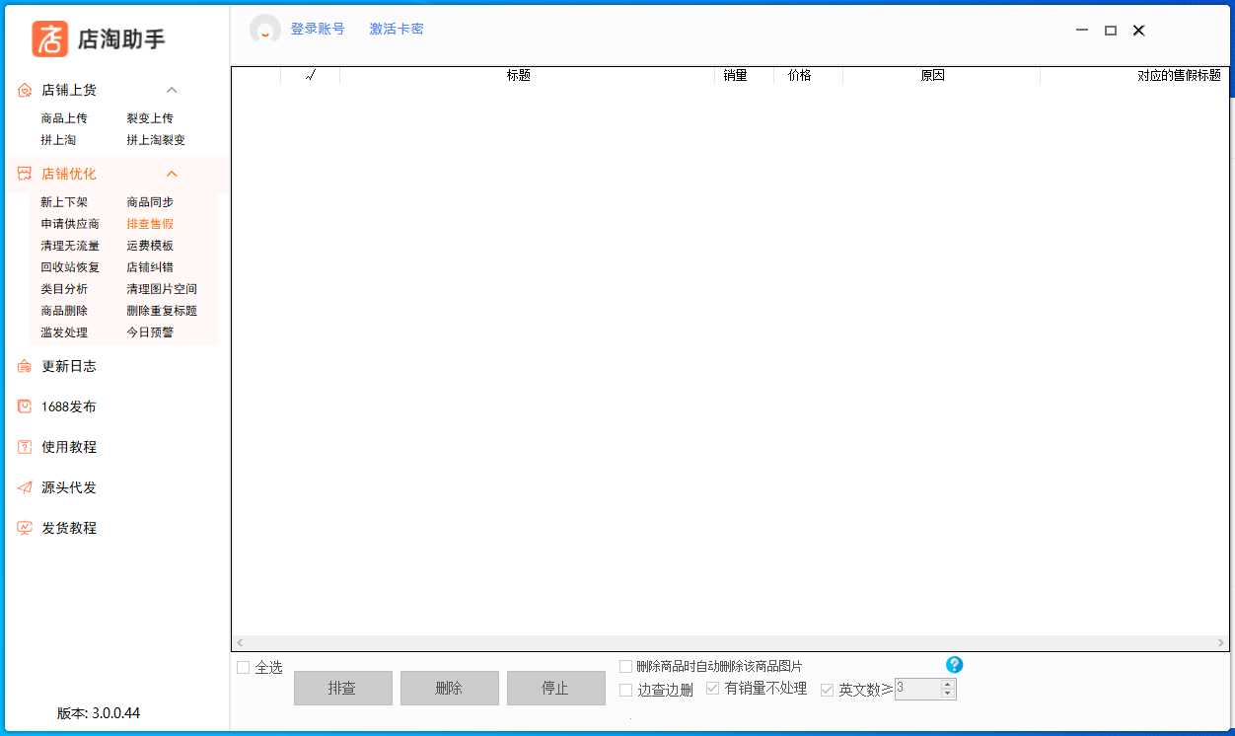Toggle the 全选 checkbox
1235x736 pixels.
tap(244, 668)
